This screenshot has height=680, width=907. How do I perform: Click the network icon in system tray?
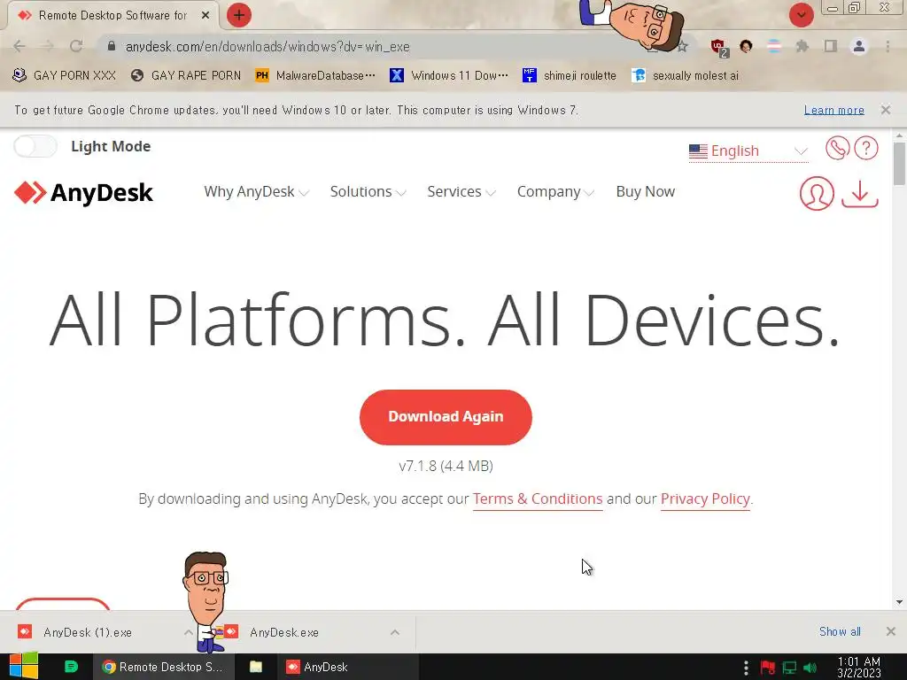[789, 668]
